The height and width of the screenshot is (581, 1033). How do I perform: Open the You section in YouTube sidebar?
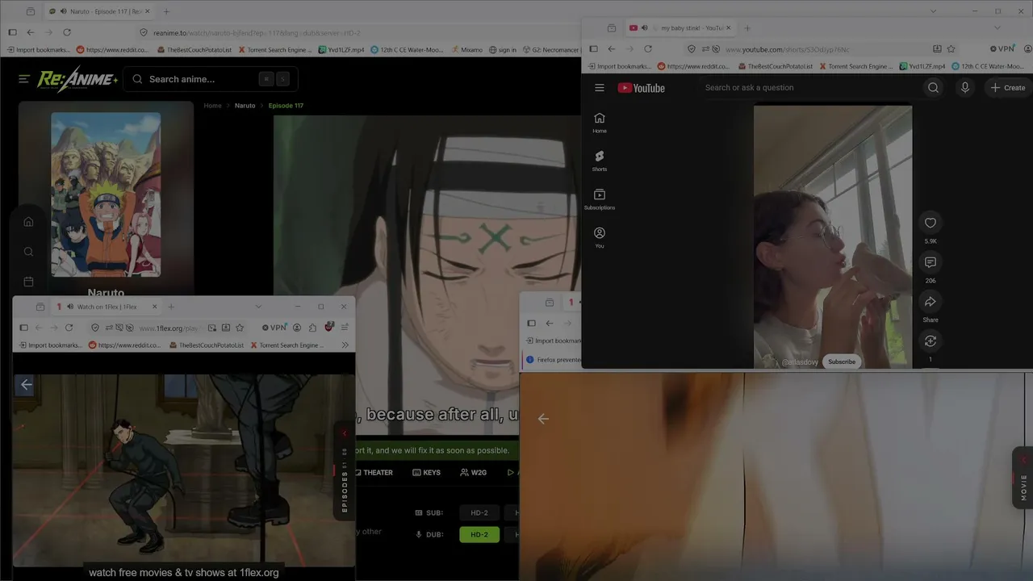[600, 237]
